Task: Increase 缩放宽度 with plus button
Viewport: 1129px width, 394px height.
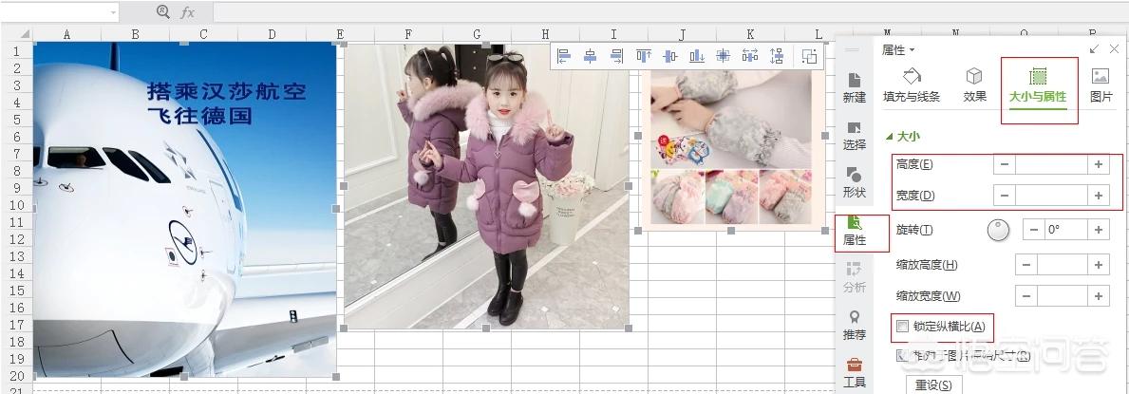Action: pyautogui.click(x=1098, y=295)
